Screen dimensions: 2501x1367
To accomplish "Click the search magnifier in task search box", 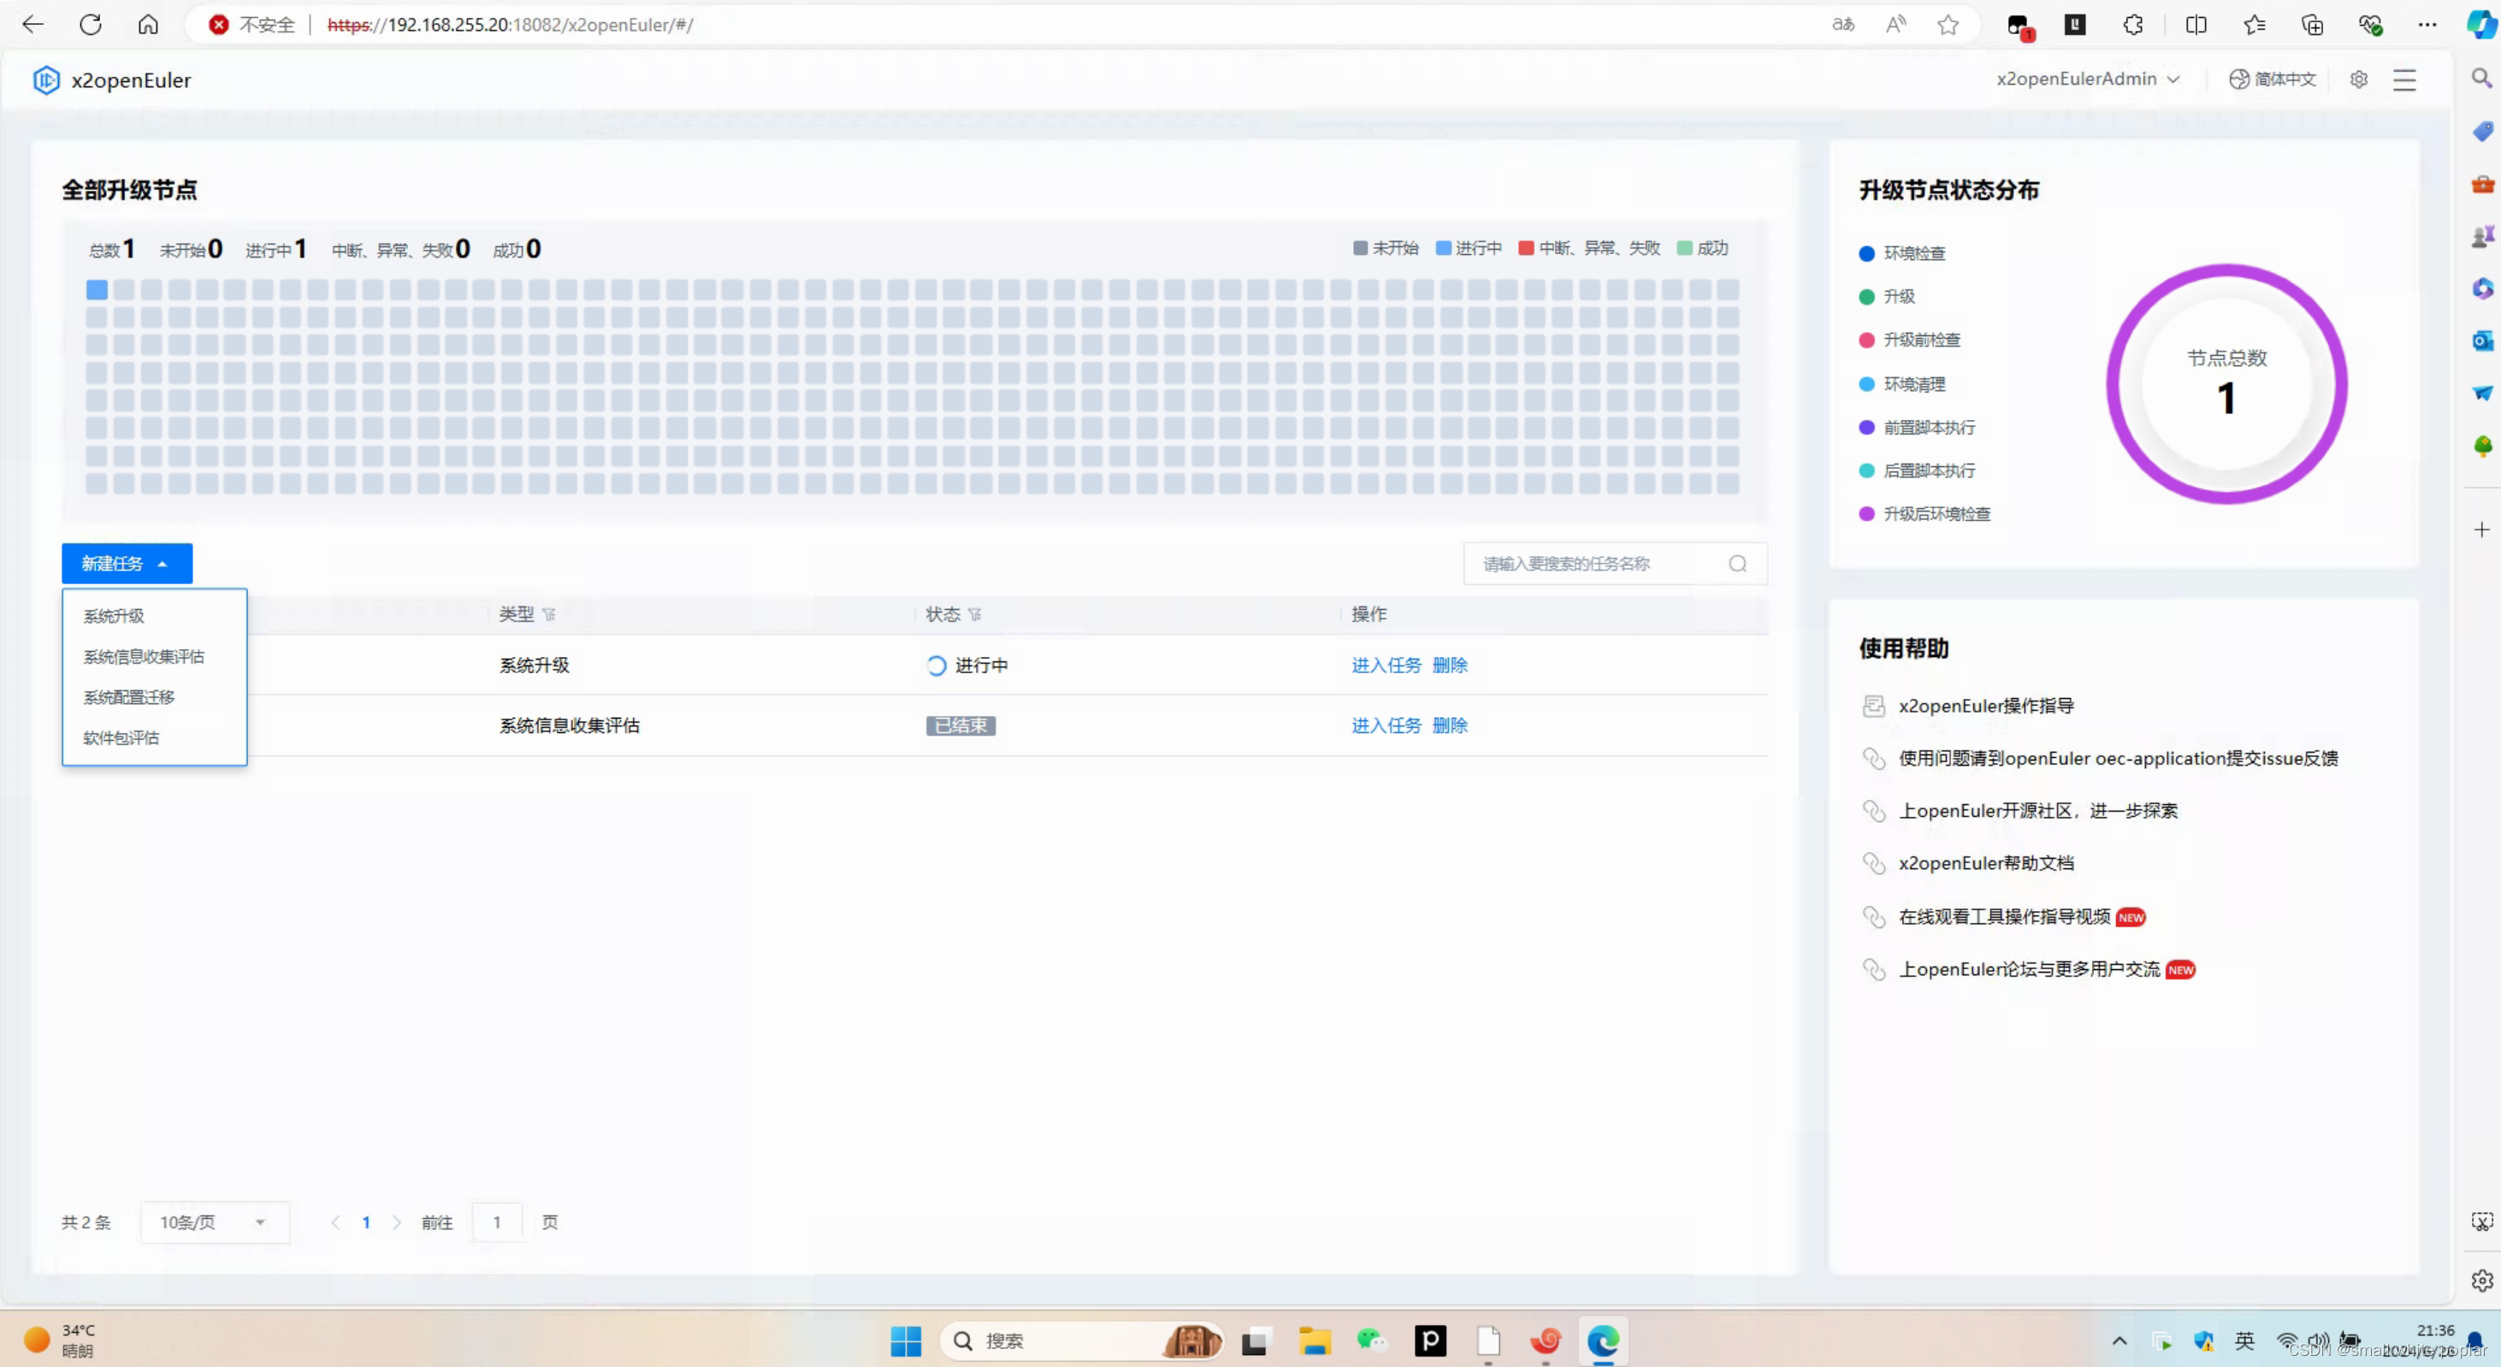I will 1737,564.
